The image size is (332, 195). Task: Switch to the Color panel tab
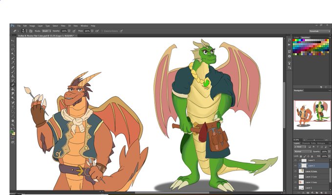coord(296,38)
